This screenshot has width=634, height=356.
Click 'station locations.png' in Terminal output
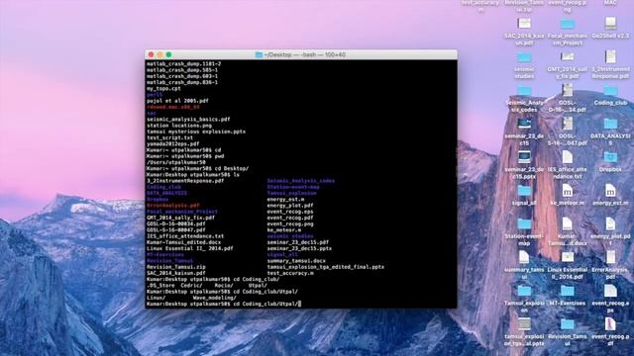pos(179,126)
